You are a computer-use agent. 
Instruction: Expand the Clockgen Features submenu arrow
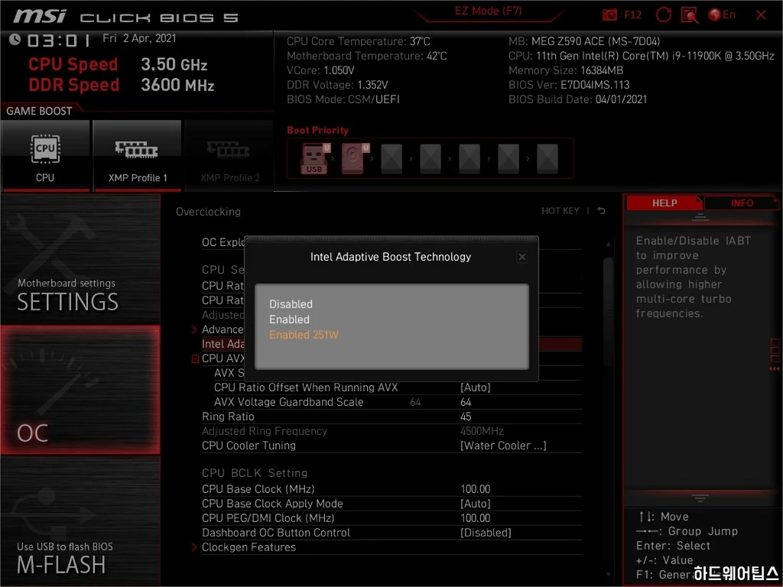click(195, 547)
